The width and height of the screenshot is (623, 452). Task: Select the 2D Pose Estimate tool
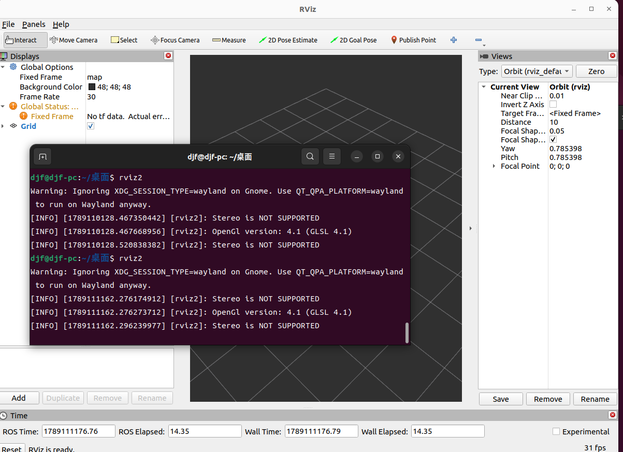pos(288,40)
